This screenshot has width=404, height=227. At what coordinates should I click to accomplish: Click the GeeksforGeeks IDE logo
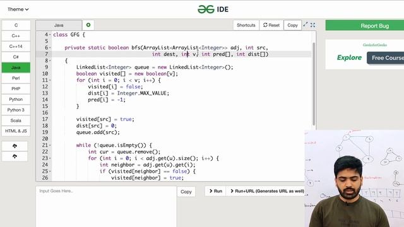(213, 9)
